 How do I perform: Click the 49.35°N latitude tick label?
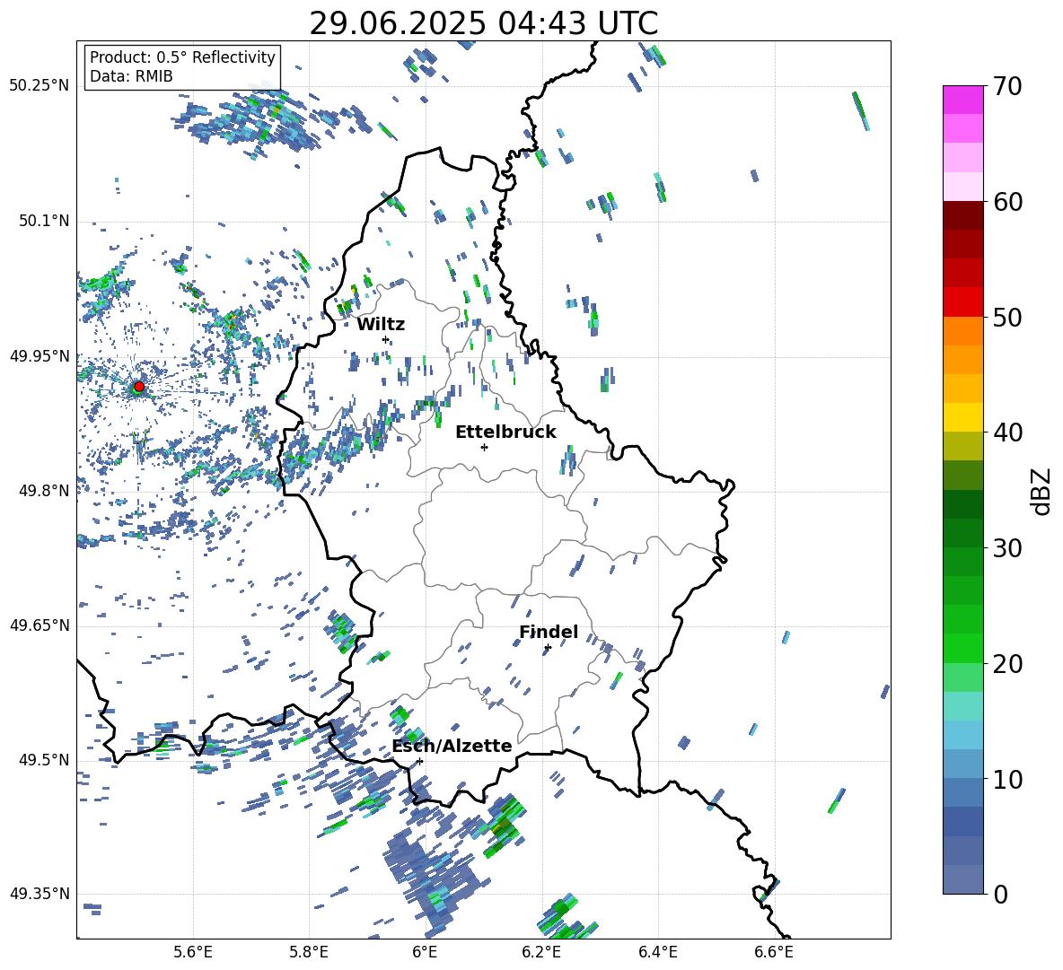click(x=40, y=894)
